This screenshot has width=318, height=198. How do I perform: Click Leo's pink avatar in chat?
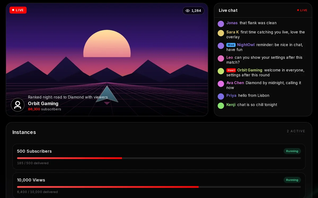(221, 58)
